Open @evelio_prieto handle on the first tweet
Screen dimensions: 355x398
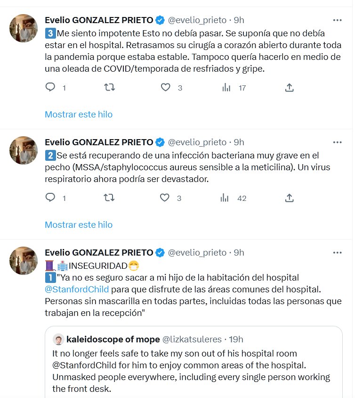[197, 20]
